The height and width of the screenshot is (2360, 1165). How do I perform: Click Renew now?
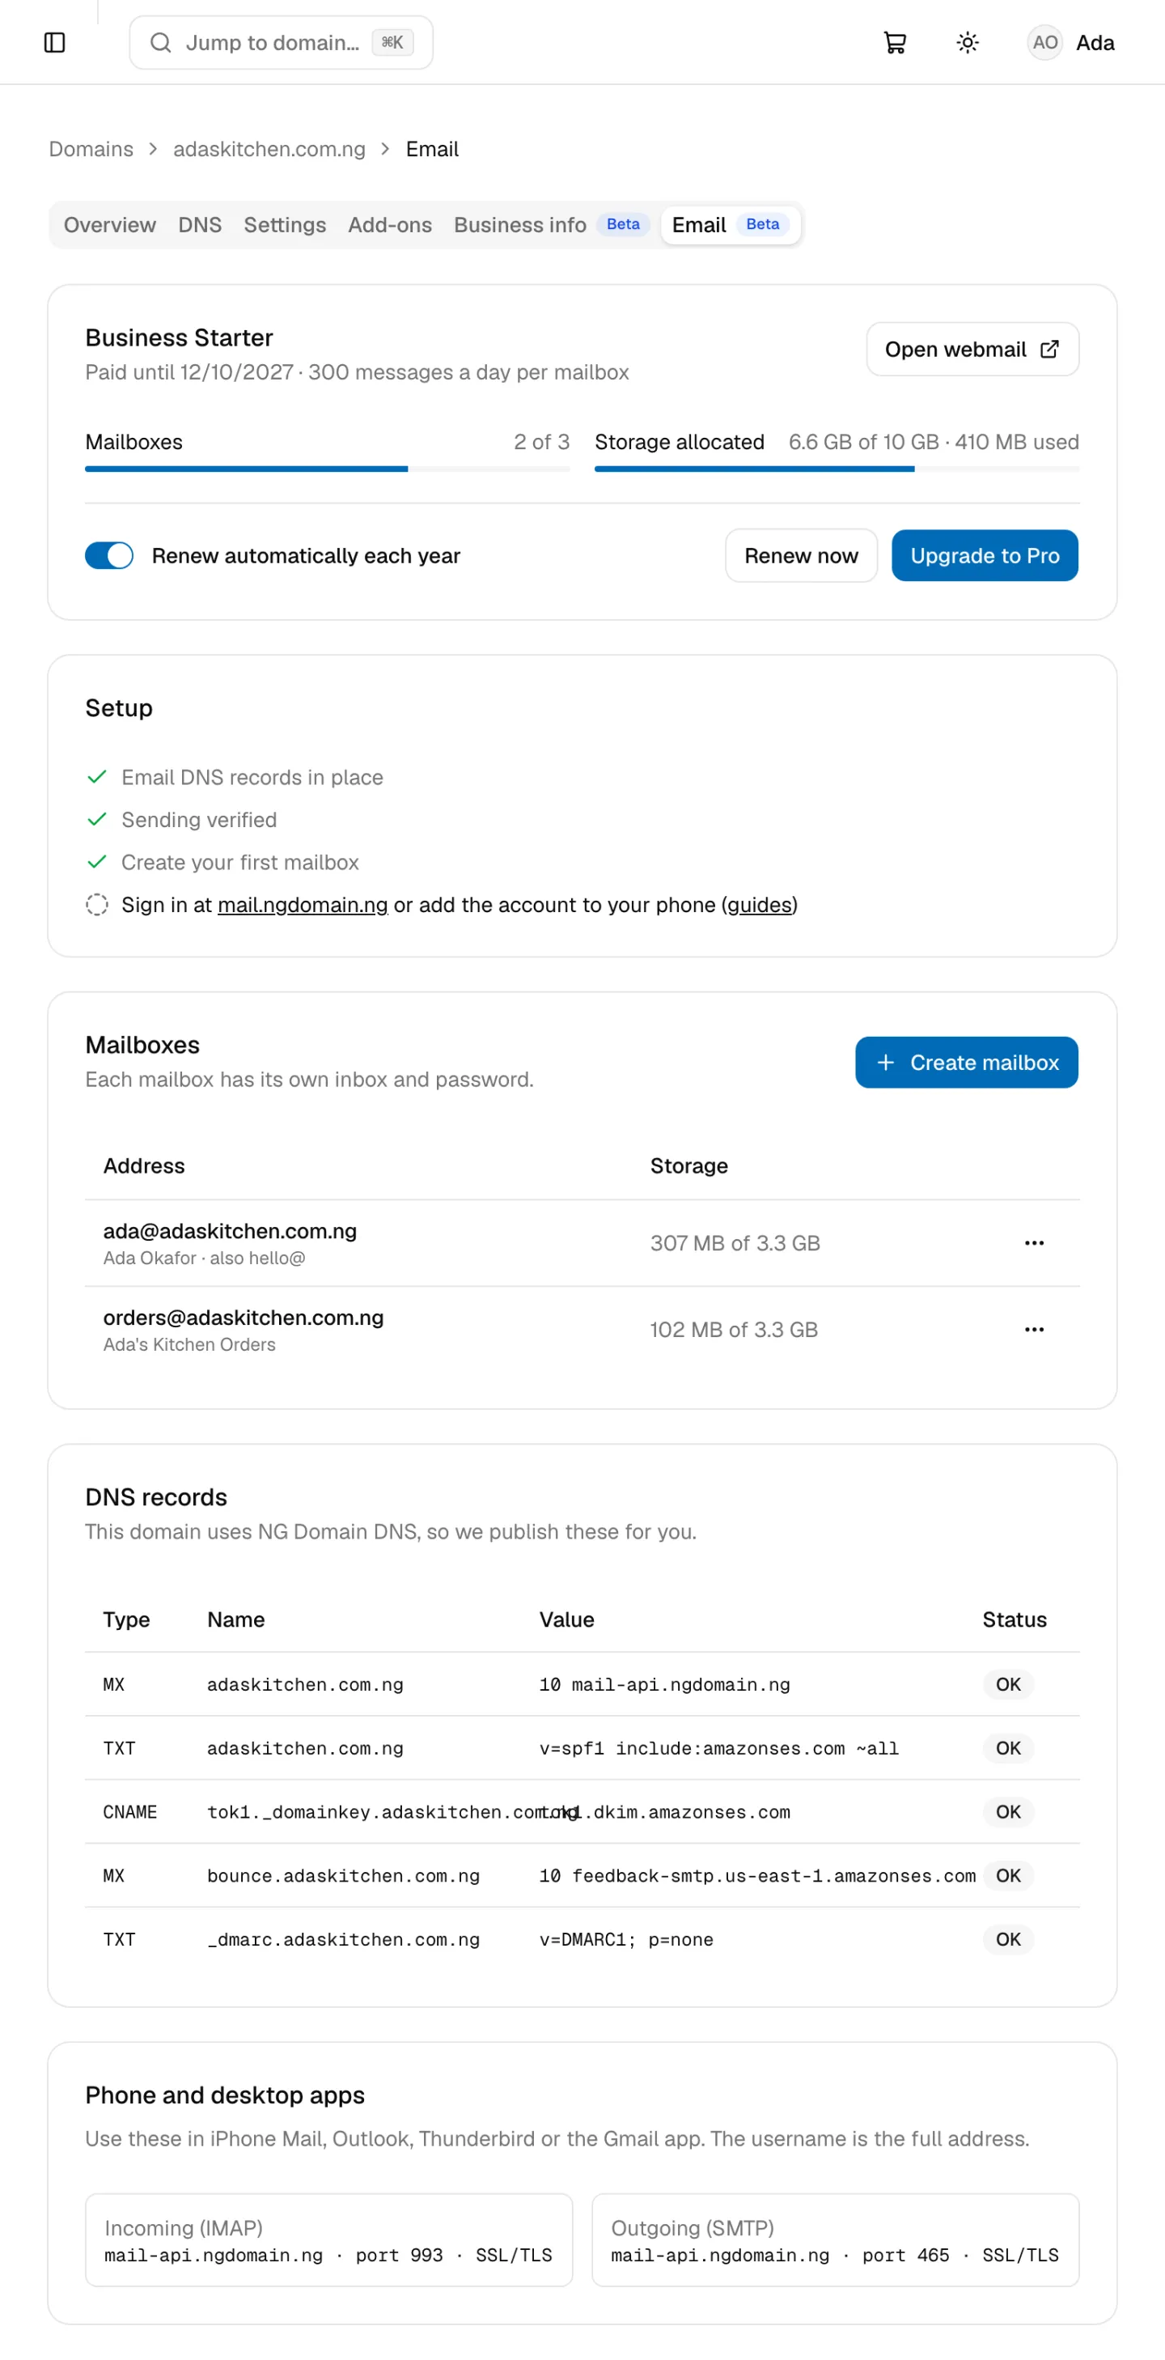point(800,555)
